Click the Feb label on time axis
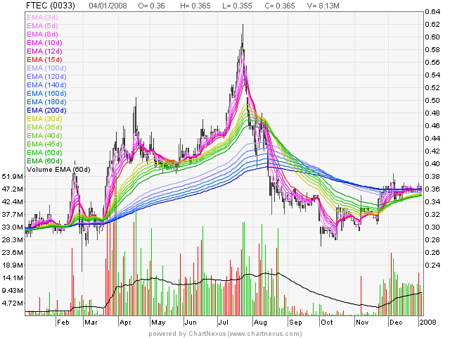Image resolution: width=450 pixels, height=338 pixels. [x=64, y=322]
